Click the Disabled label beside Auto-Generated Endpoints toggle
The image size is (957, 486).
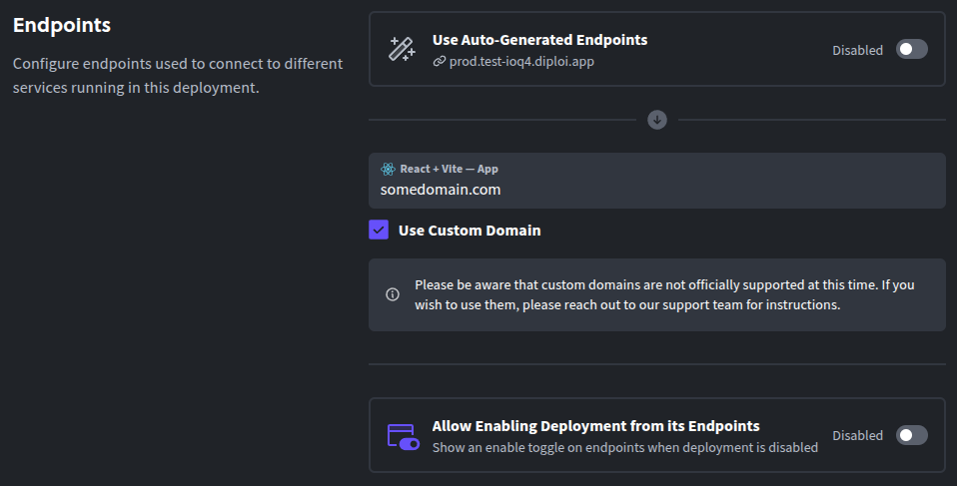click(857, 50)
